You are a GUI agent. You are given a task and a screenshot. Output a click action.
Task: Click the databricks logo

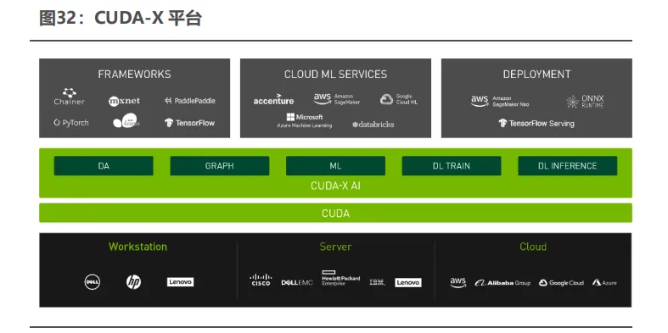pos(373,125)
